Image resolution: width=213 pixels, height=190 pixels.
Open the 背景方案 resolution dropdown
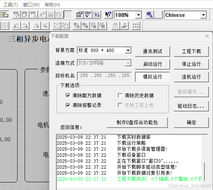coord(128,50)
